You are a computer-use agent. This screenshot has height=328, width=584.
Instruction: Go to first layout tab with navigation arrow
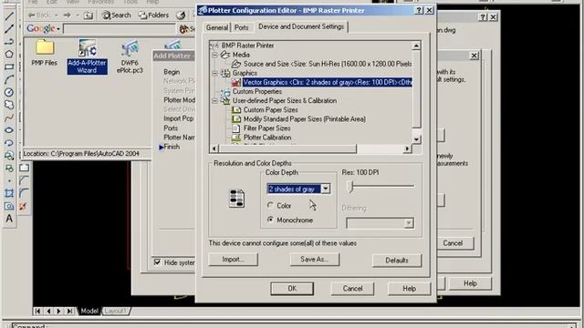(37, 311)
